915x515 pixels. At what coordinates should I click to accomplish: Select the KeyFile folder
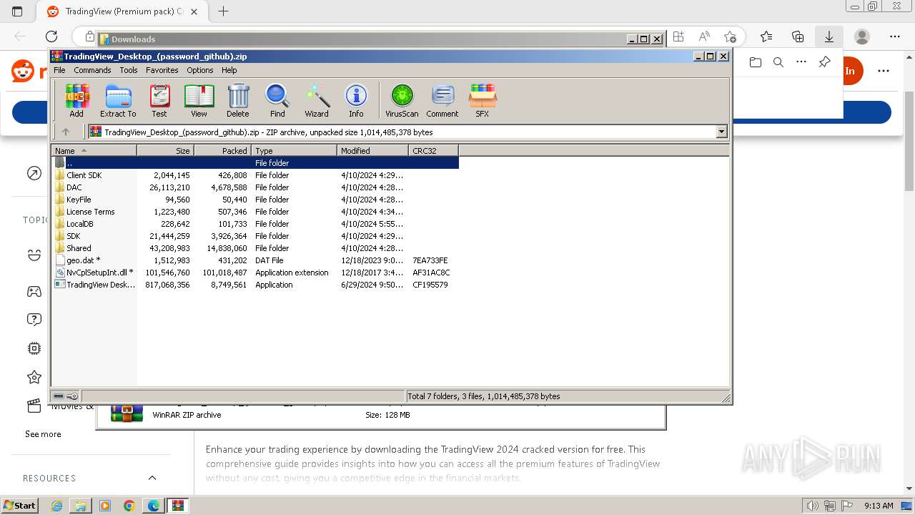pyautogui.click(x=255, y=200)
